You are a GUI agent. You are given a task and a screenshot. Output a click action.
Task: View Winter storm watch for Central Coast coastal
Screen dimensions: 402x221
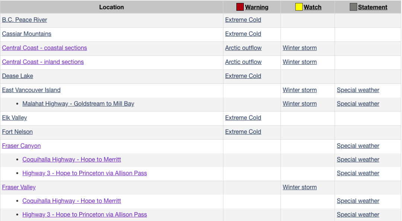tap(299, 48)
